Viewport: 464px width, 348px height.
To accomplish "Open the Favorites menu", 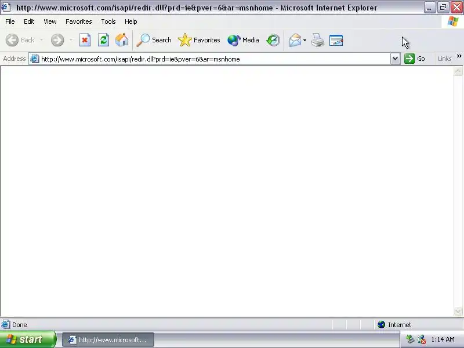I will [x=79, y=21].
